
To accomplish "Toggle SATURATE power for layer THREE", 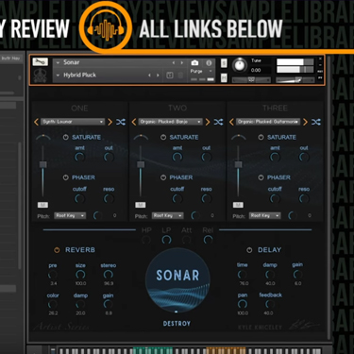I will 261,137.
